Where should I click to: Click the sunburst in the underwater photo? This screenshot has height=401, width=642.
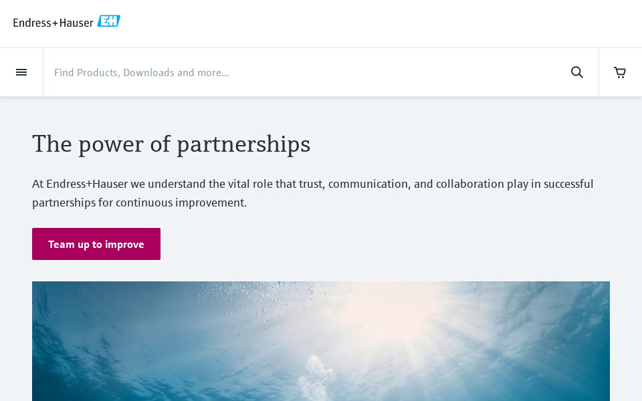395,314
